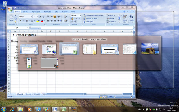The width and height of the screenshot is (179, 112).
Task: Expand the General number format dropdown
Action: point(80,16)
